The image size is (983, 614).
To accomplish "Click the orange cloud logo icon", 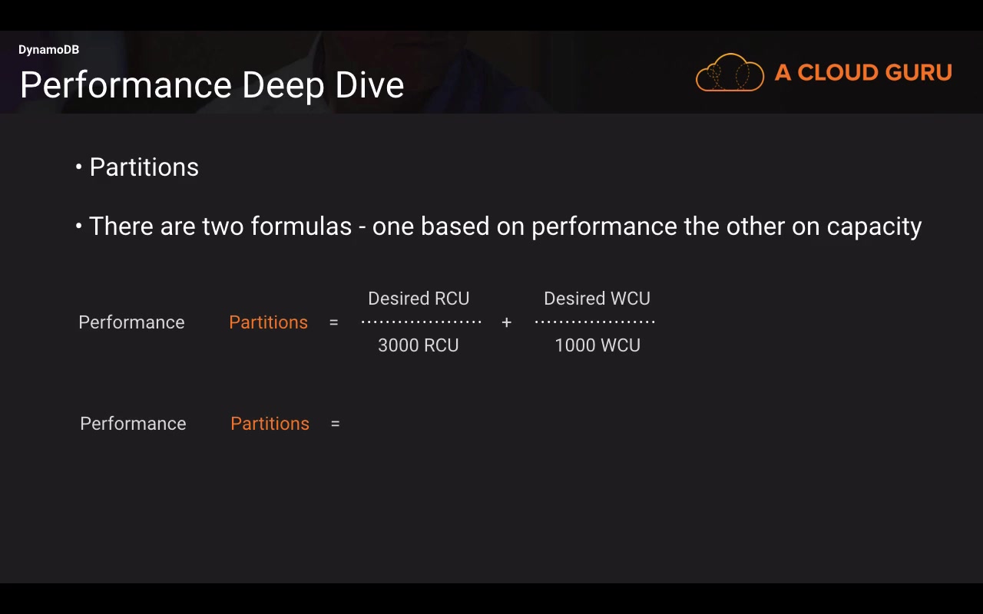I will 730,73.
